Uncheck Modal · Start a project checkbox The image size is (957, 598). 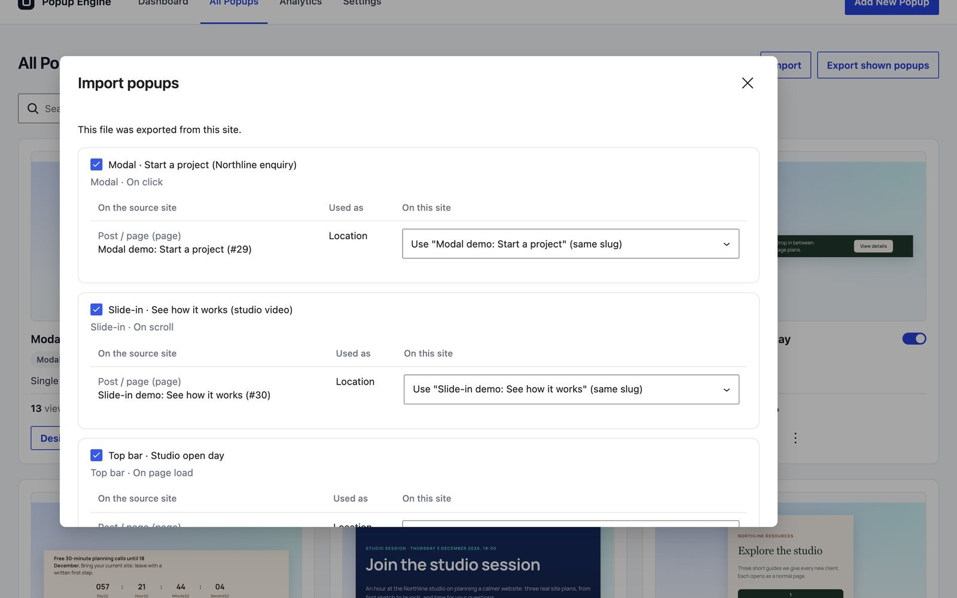pos(96,164)
